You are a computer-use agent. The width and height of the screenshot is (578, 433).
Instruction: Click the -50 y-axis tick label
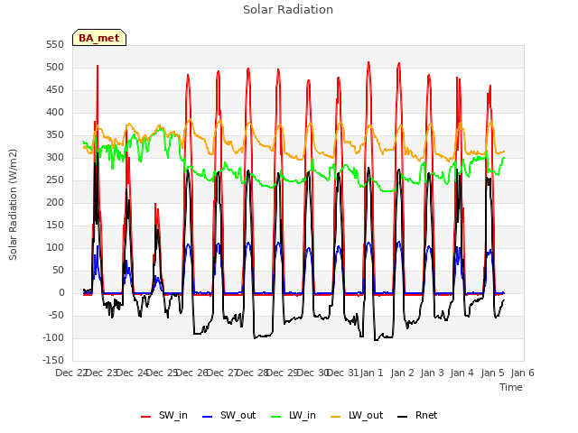(55, 315)
